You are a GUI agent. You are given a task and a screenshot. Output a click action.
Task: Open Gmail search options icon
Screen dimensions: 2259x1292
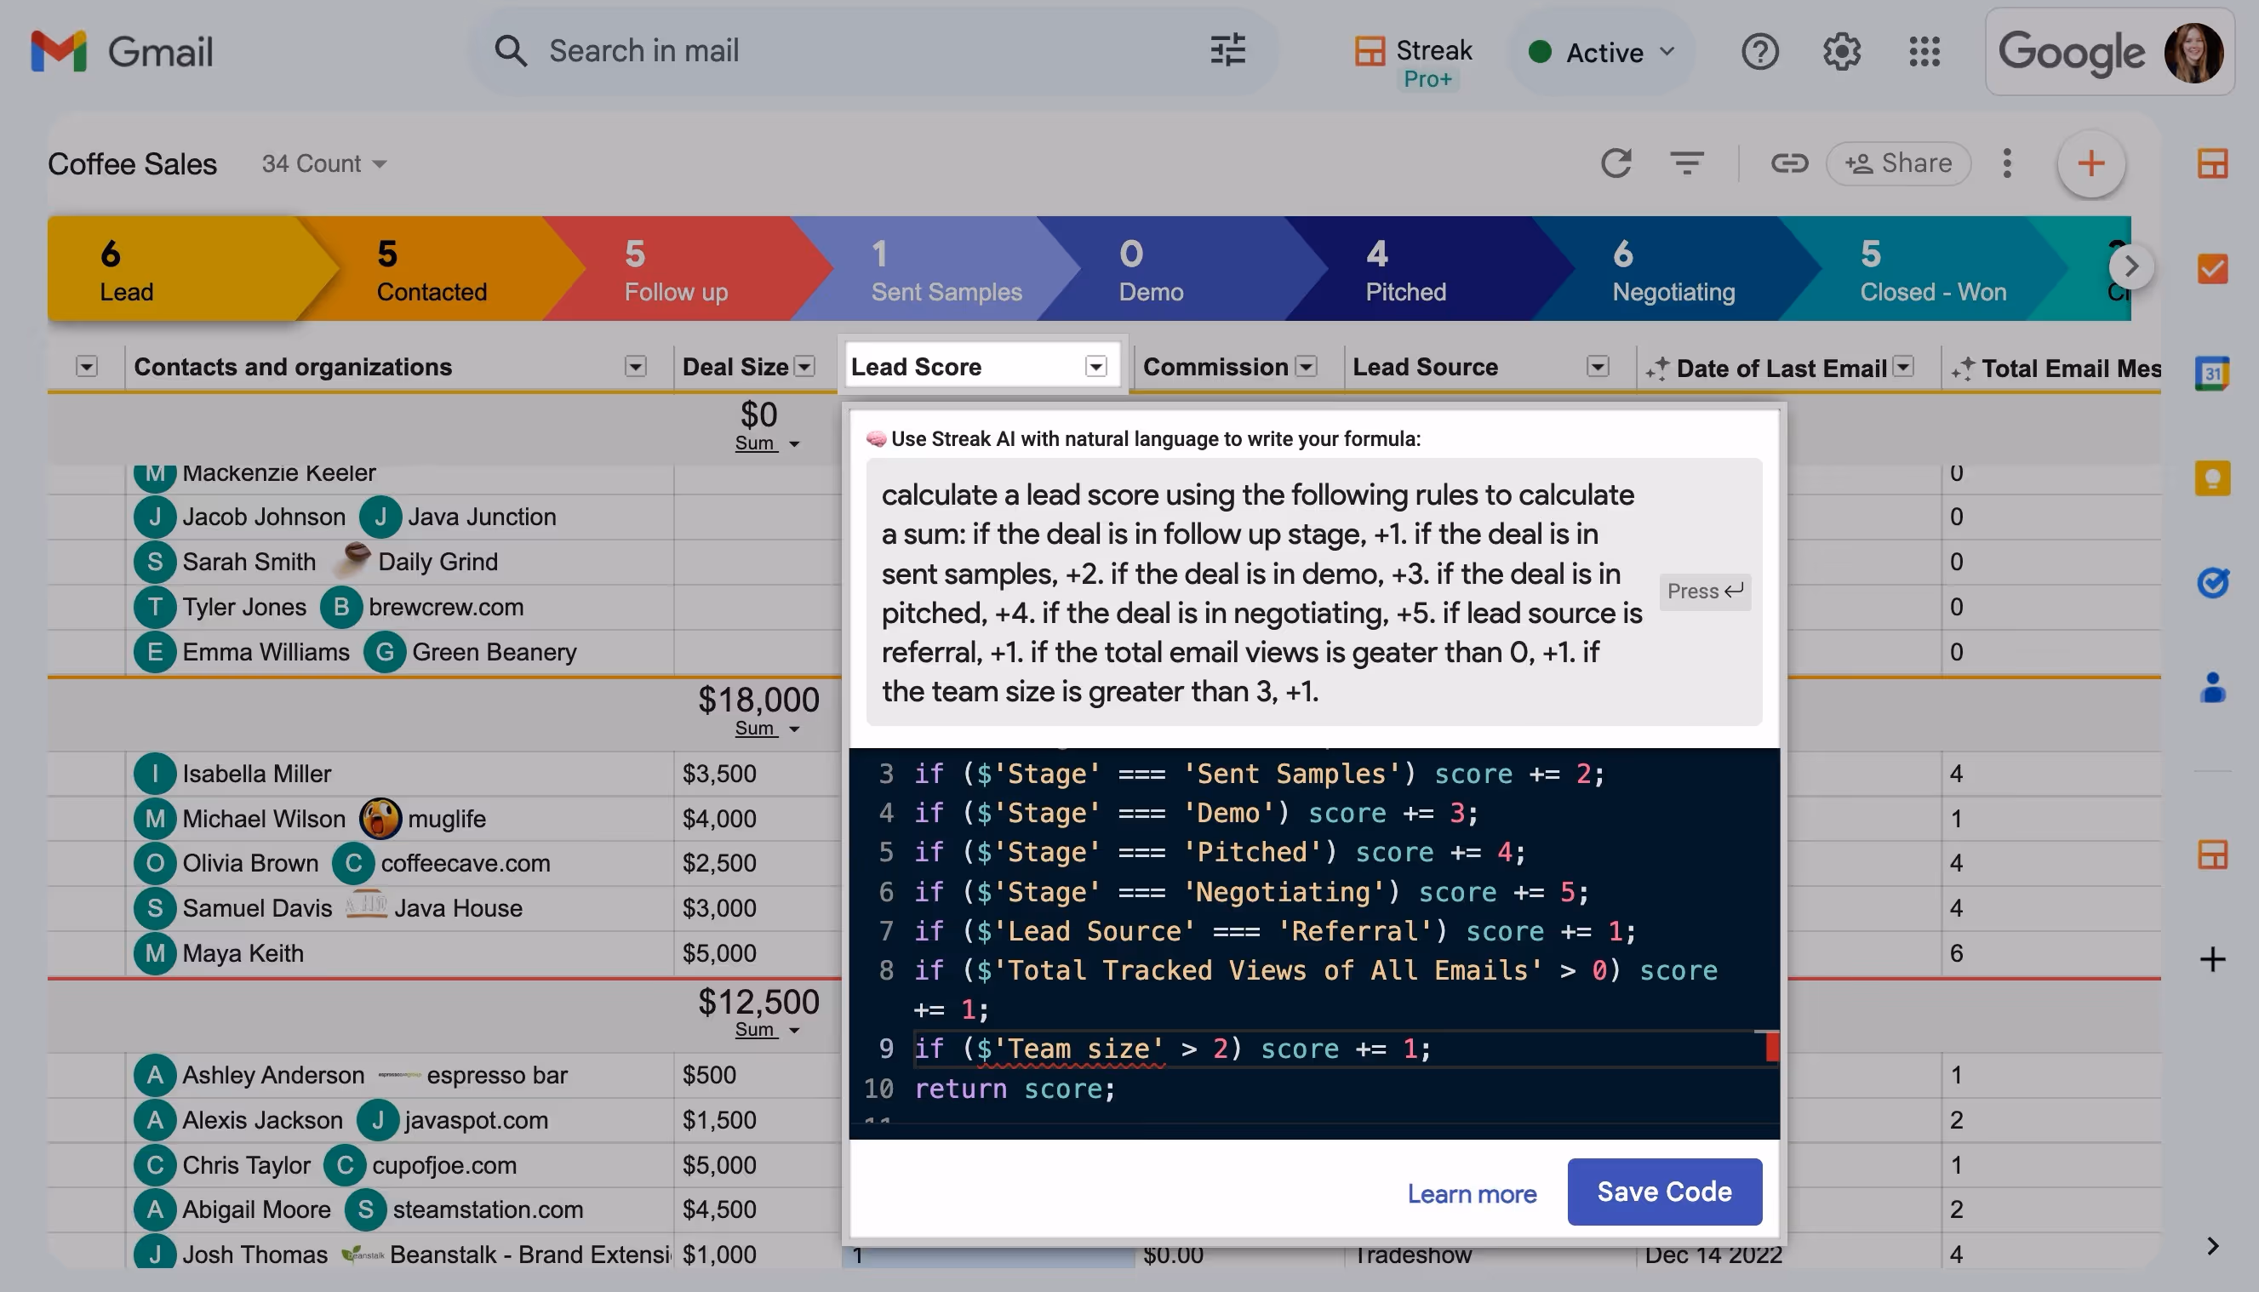1228,50
